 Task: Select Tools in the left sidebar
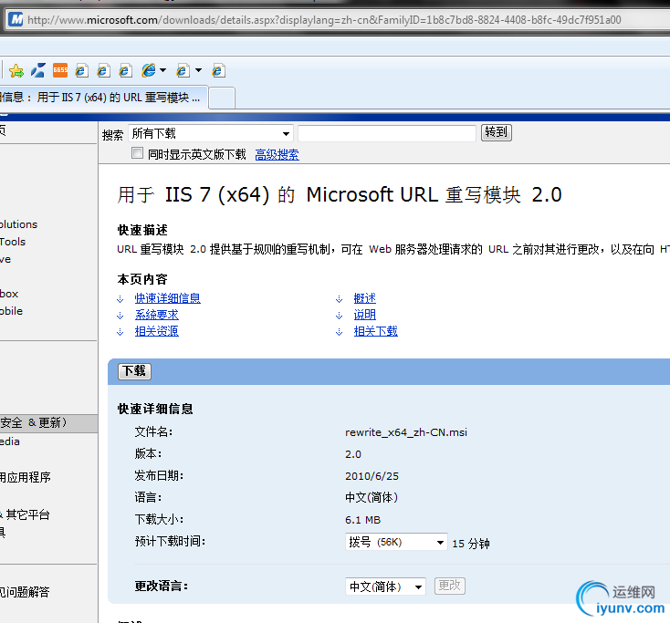click(x=13, y=242)
